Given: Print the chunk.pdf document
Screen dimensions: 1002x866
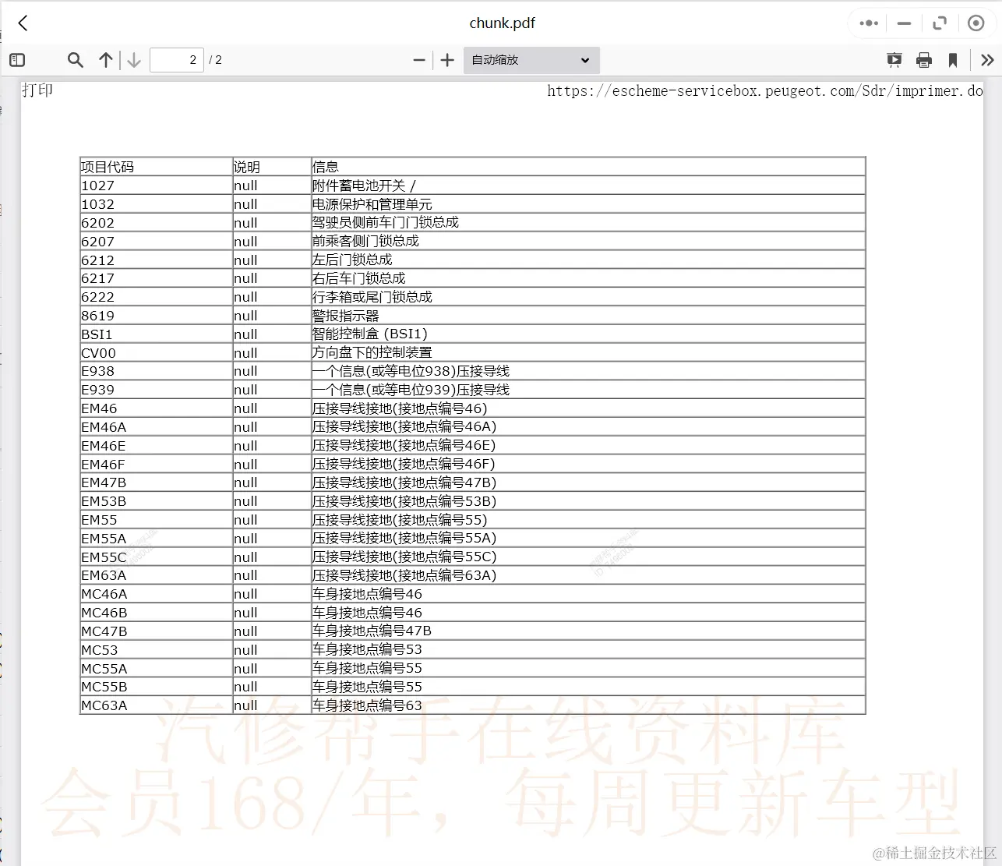Looking at the screenshot, I should pos(923,59).
